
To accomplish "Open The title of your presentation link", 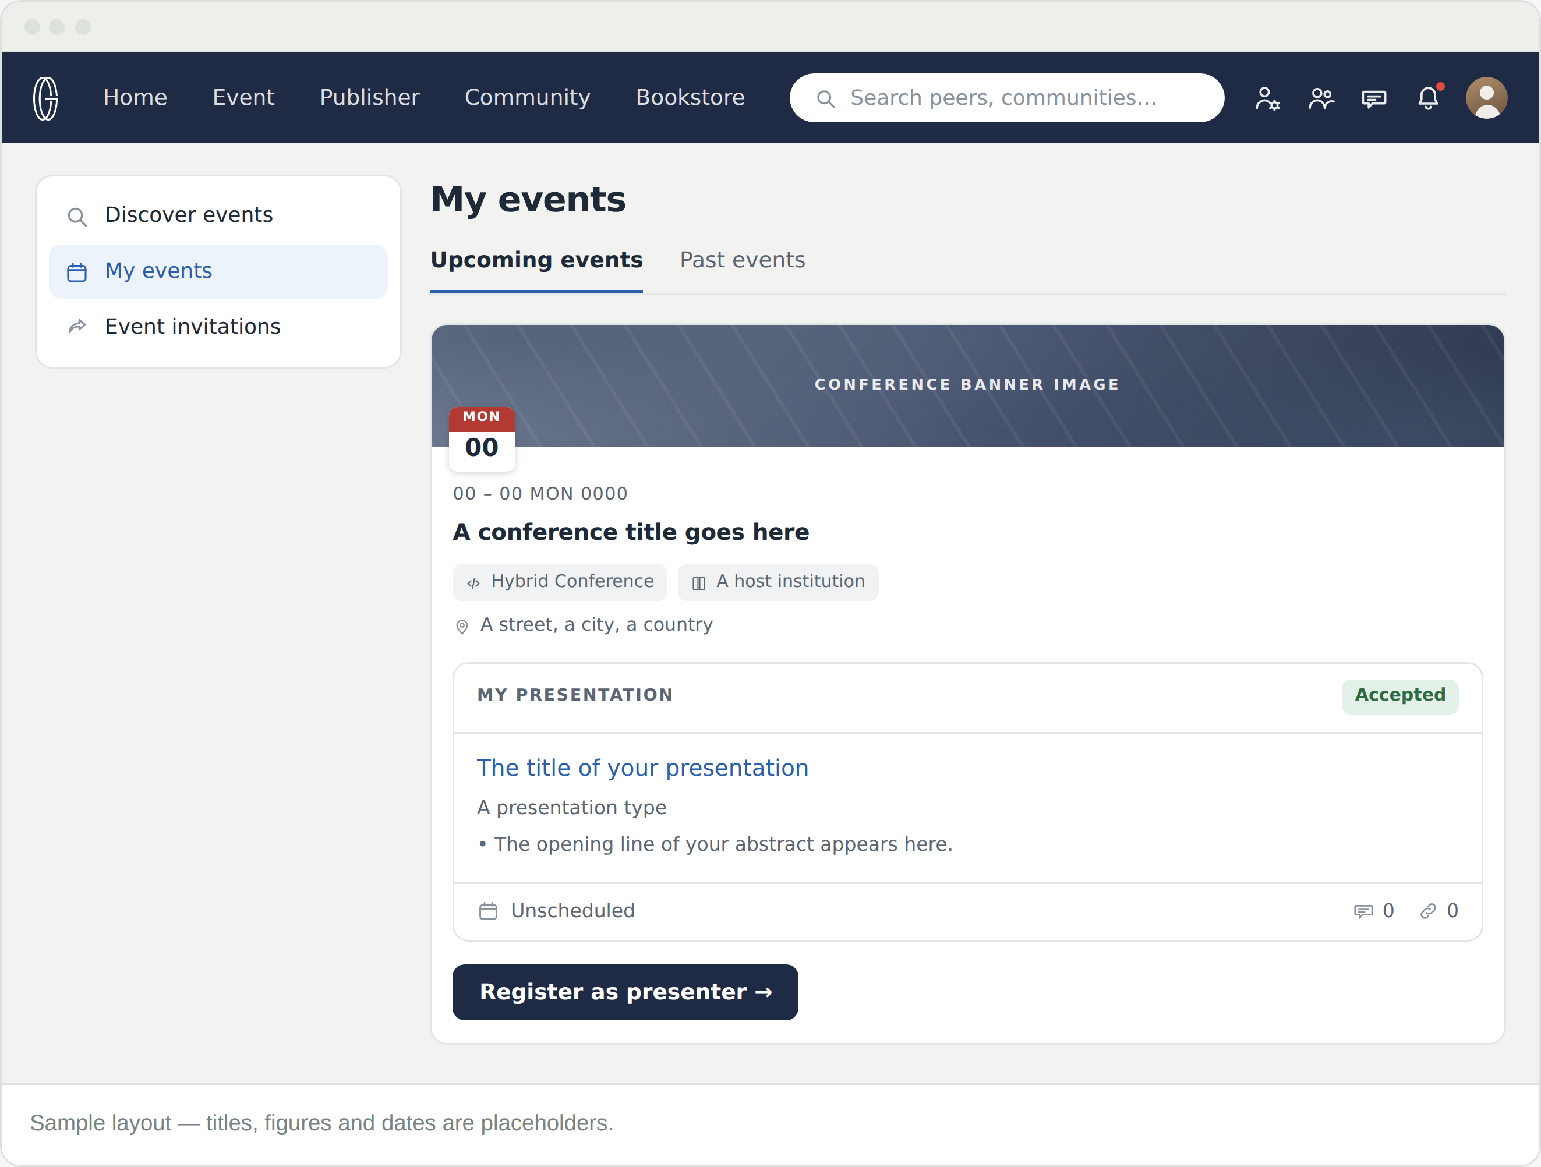I will pyautogui.click(x=642, y=768).
